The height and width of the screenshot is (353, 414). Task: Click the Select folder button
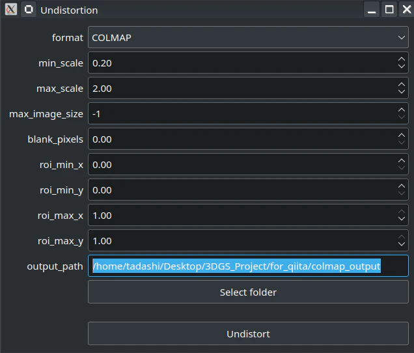[248, 292]
